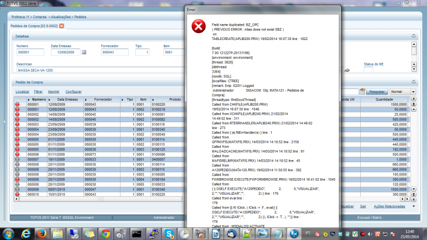Click the PT language indicator in tray
This screenshot has height=240, width=427.
308,233
